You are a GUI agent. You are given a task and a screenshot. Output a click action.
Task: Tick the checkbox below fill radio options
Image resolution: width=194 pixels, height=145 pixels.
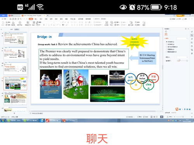tap(166, 52)
